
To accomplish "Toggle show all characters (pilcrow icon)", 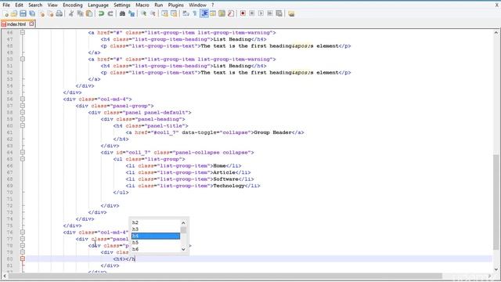I will pos(195,14).
